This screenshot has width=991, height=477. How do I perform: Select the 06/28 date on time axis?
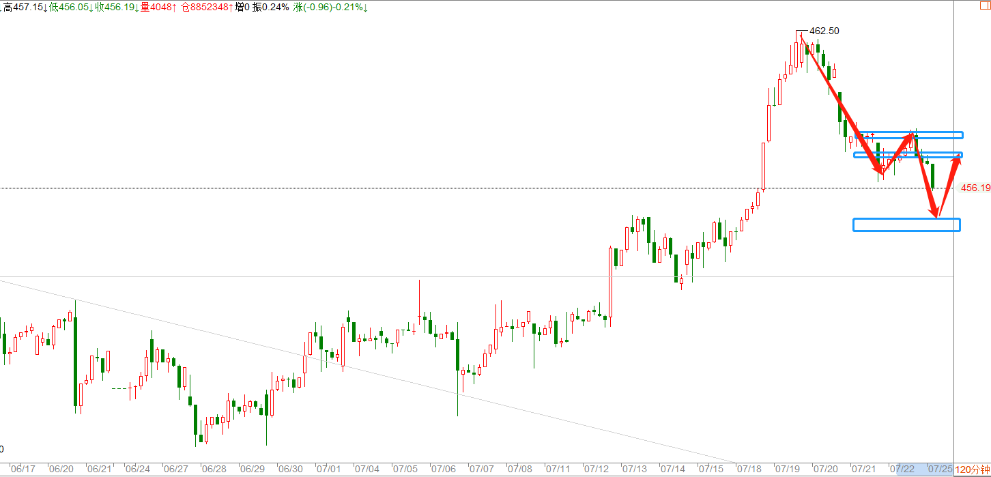pyautogui.click(x=215, y=469)
